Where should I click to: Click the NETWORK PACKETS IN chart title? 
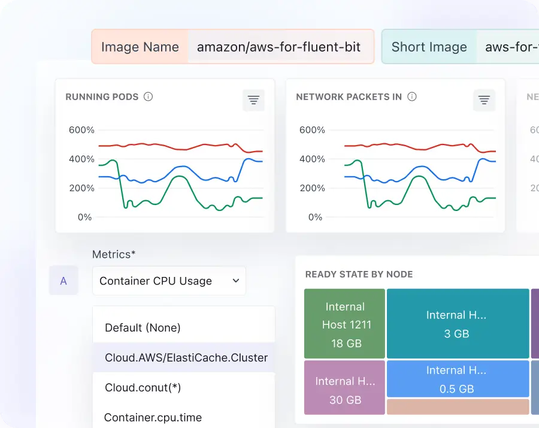click(x=349, y=97)
